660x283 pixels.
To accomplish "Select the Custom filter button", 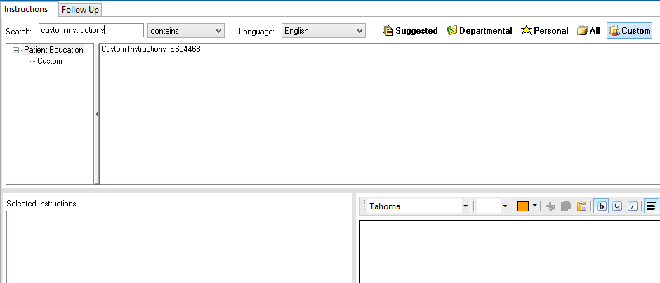I will click(629, 31).
